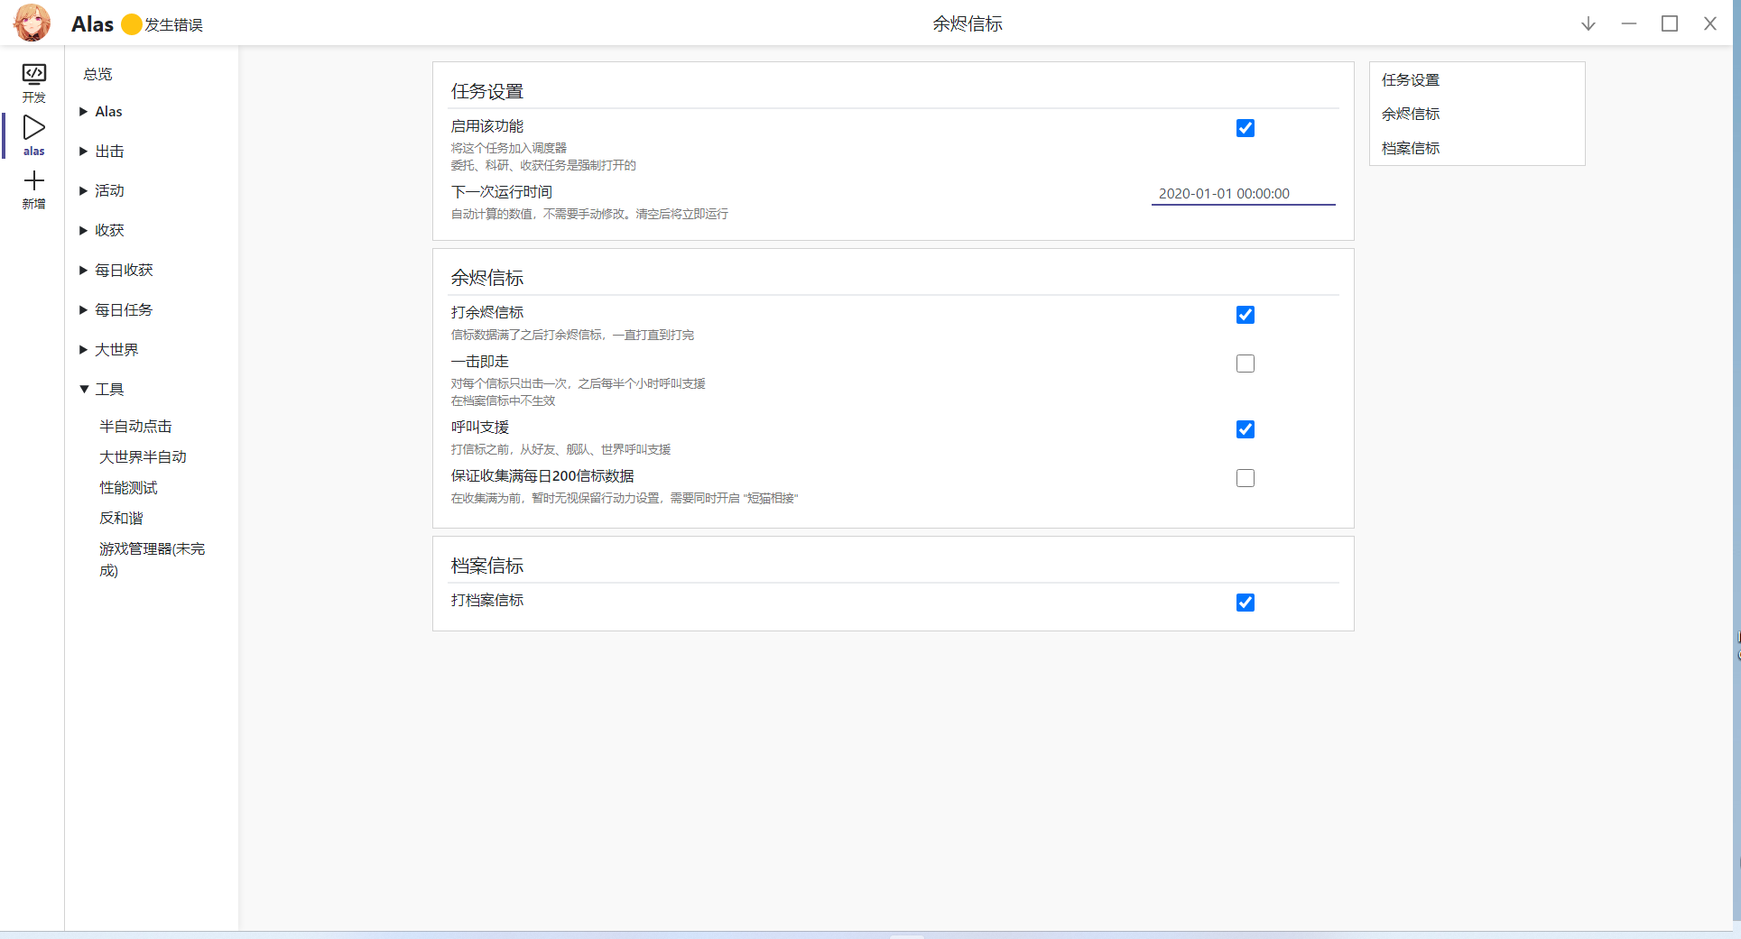Click the update download arrow at top right
1741x939 pixels.
(x=1588, y=23)
